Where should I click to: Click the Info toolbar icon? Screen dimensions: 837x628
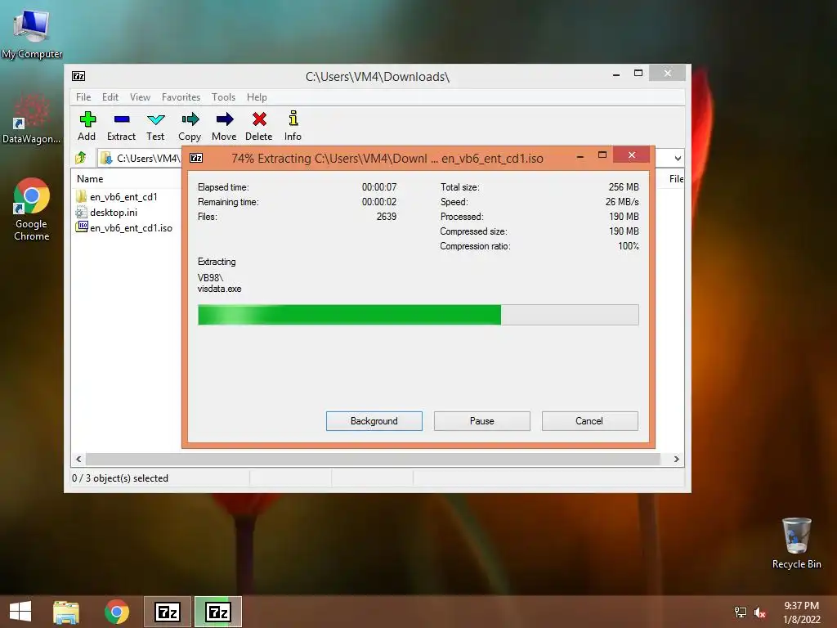pos(293,119)
